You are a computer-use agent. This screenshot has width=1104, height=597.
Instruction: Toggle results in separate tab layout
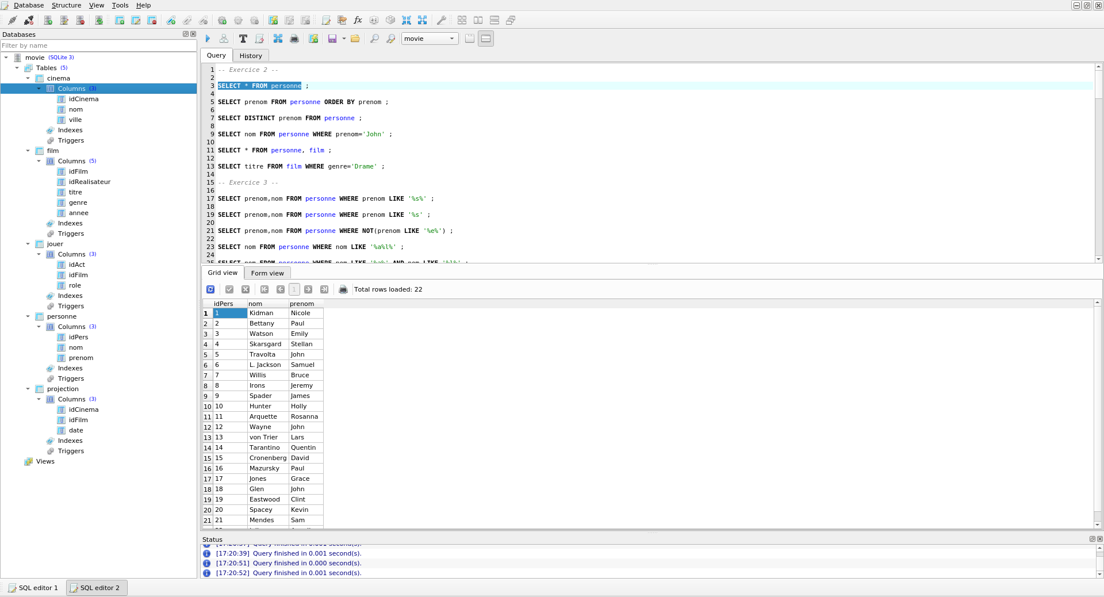coord(470,39)
